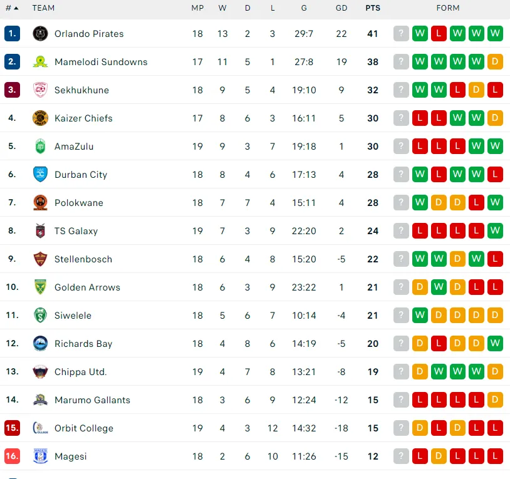
Task: Click the Durban City logo icon
Action: coord(40,175)
